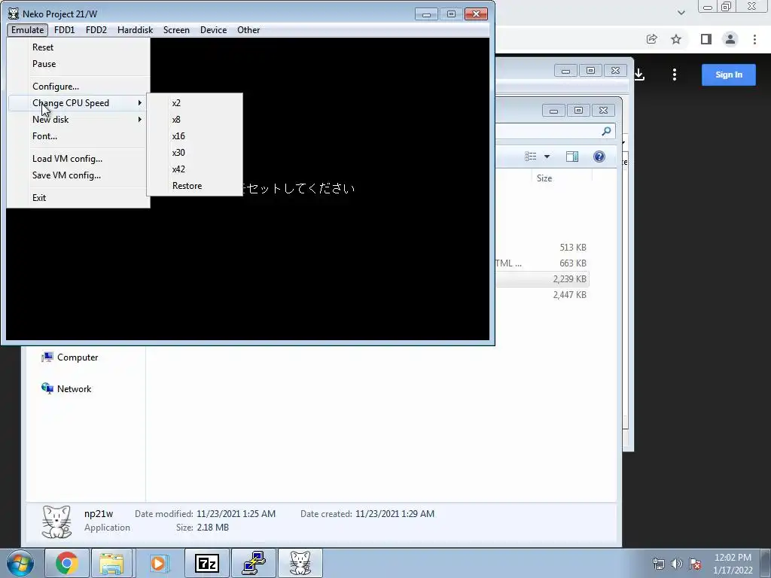Image resolution: width=771 pixels, height=578 pixels.
Task: Open the PuTTY taskbar icon
Action: [253, 563]
